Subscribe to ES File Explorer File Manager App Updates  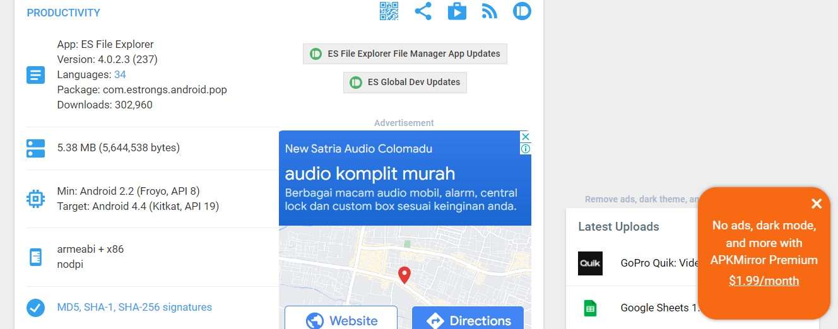pos(405,54)
